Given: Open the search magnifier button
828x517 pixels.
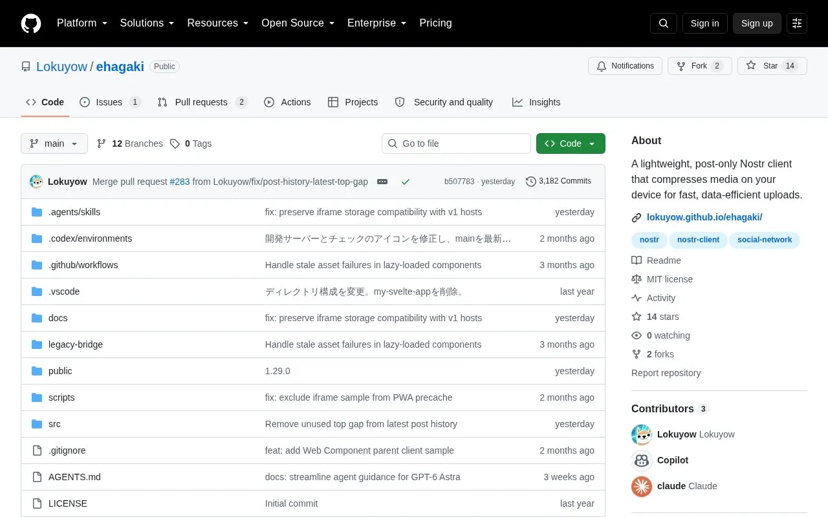Looking at the screenshot, I should point(664,23).
